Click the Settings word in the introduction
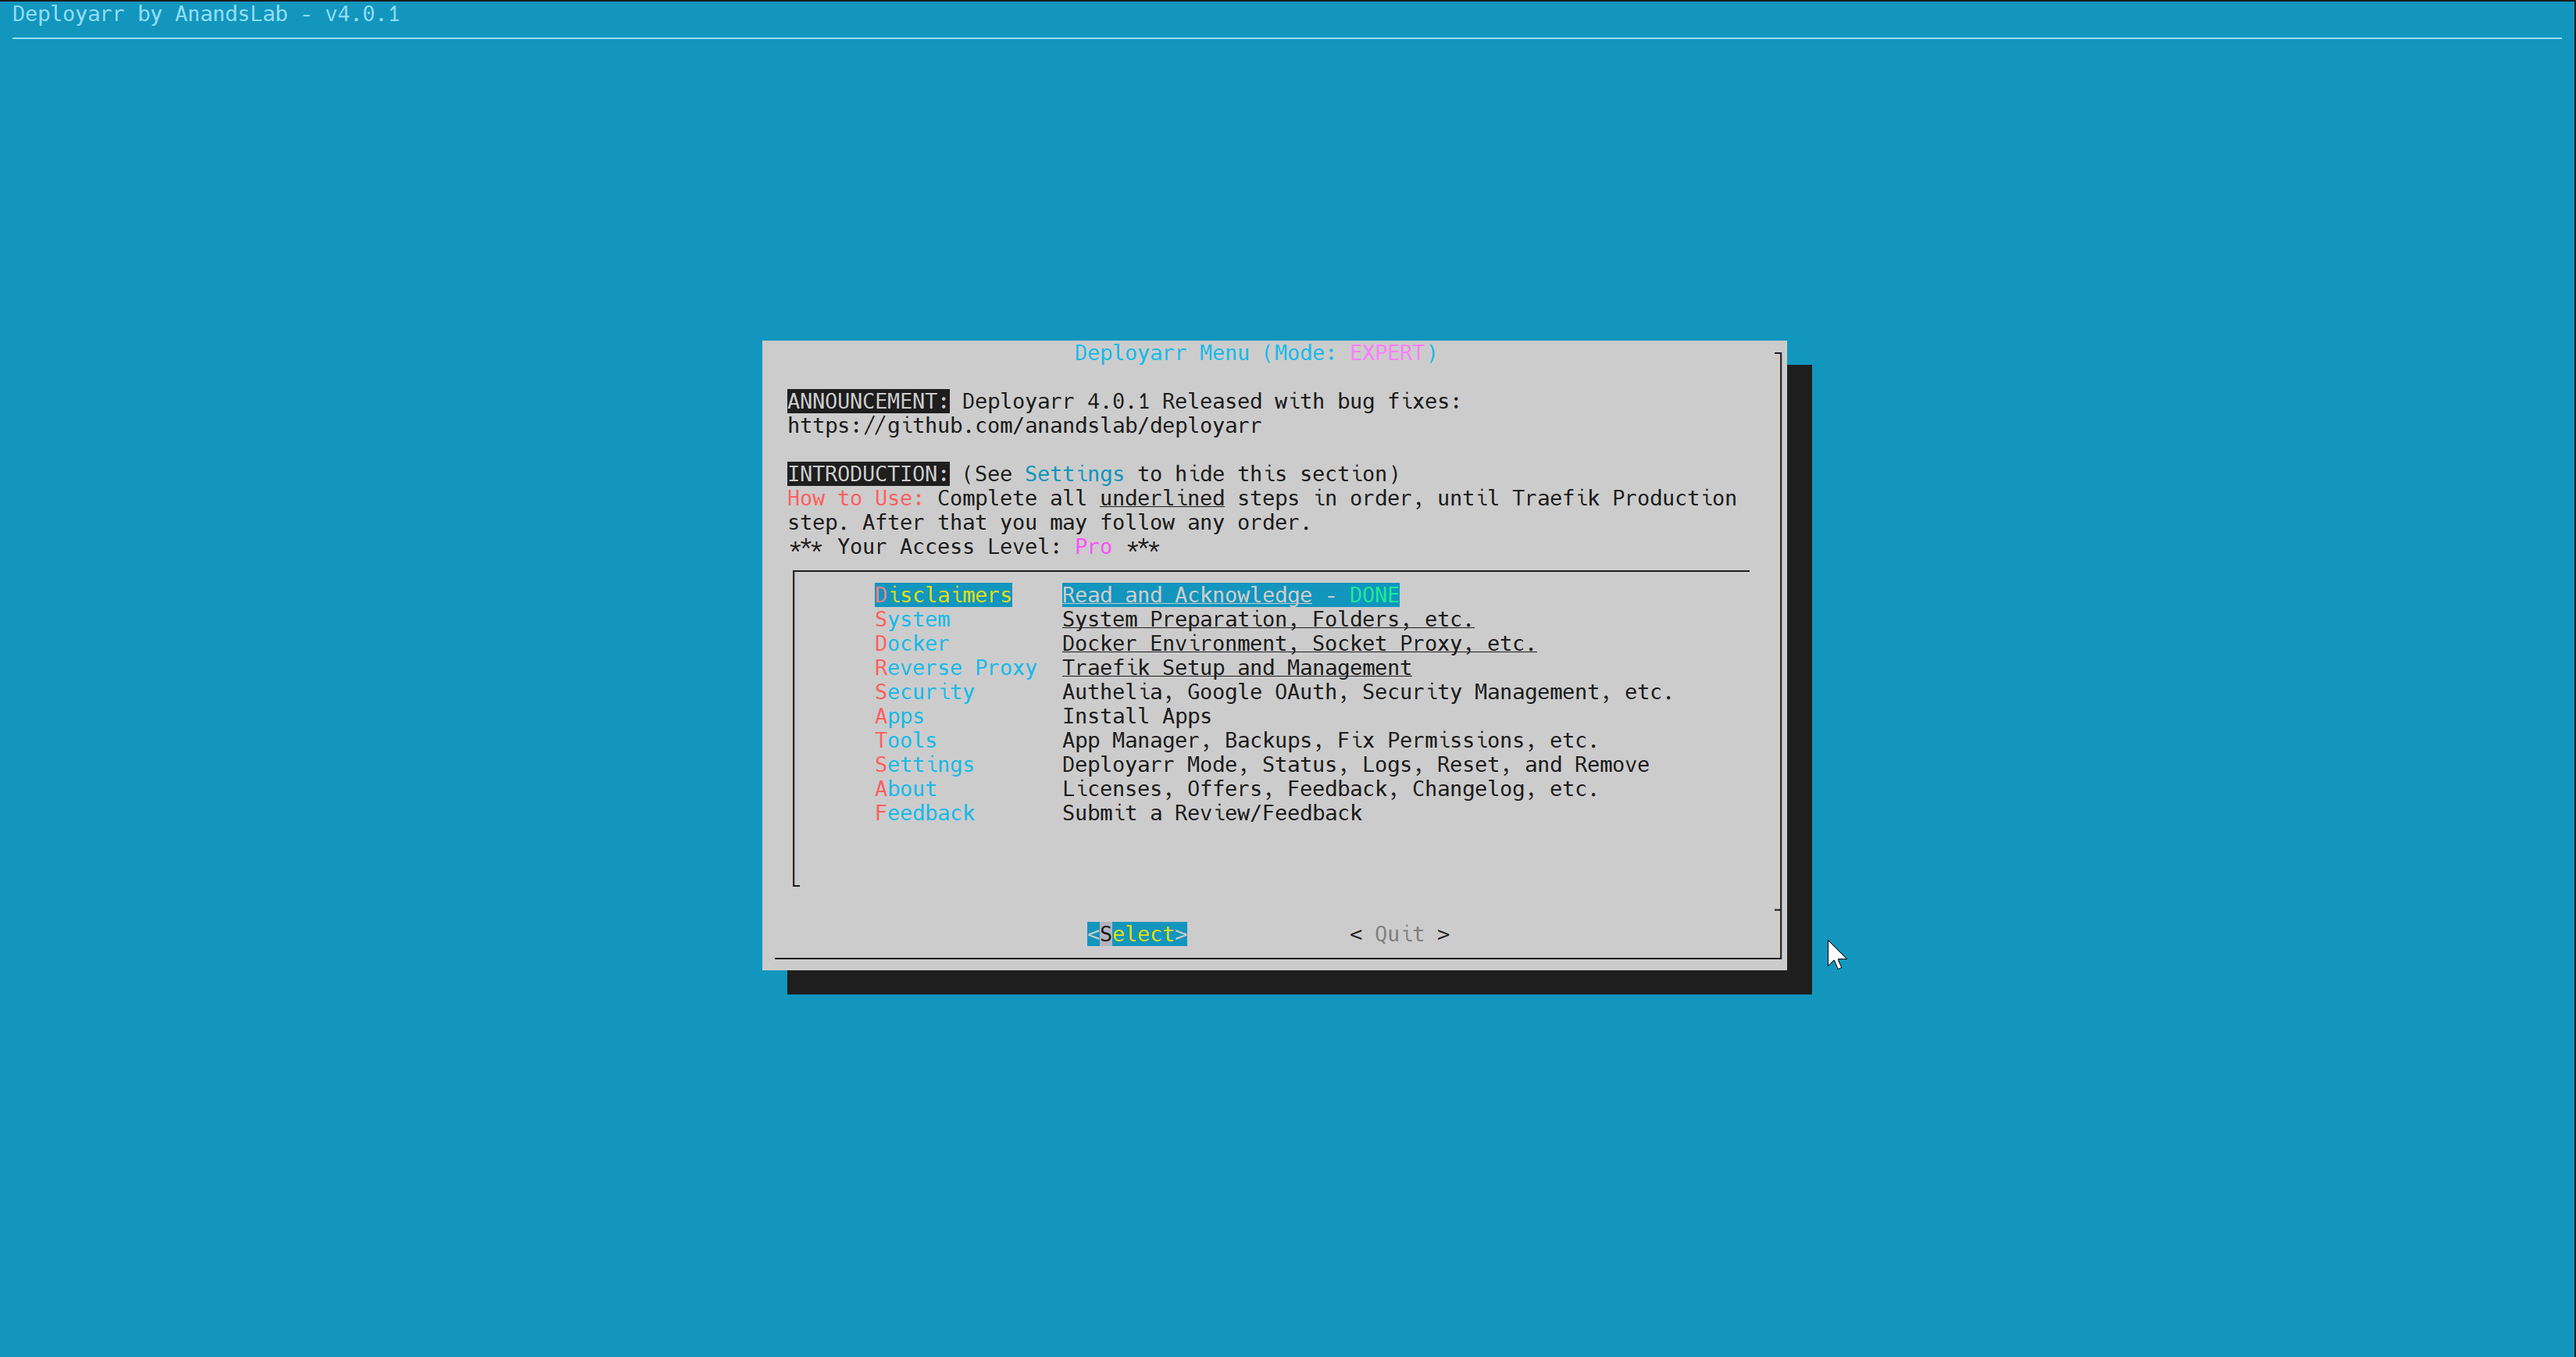This screenshot has height=1357, width=2576. [x=1073, y=474]
